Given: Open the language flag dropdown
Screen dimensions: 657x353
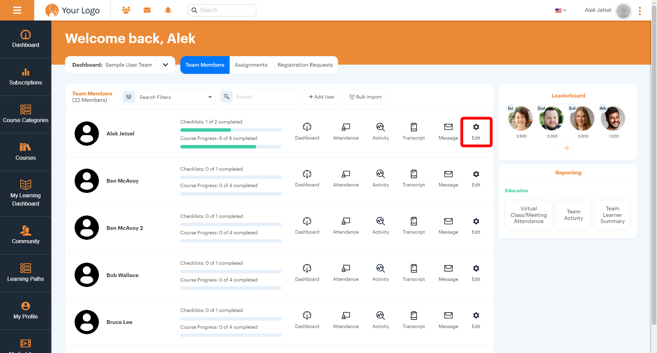Looking at the screenshot, I should coord(561,10).
